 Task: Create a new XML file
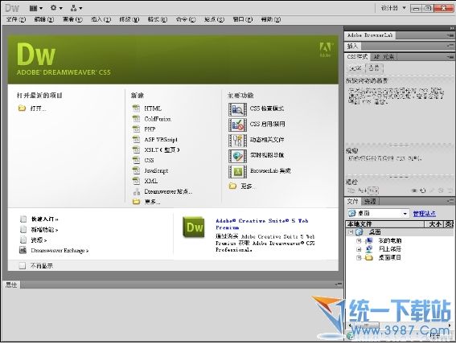[x=151, y=181]
